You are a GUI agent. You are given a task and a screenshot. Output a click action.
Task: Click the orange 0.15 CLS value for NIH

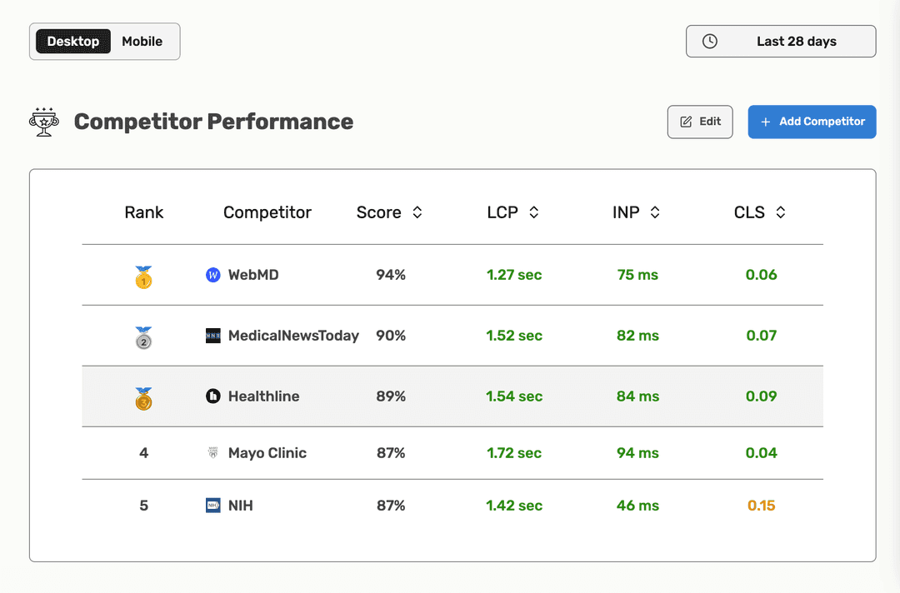[761, 505]
